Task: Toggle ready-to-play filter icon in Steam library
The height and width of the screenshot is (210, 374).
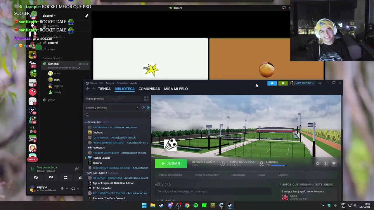Action: click(x=148, y=108)
